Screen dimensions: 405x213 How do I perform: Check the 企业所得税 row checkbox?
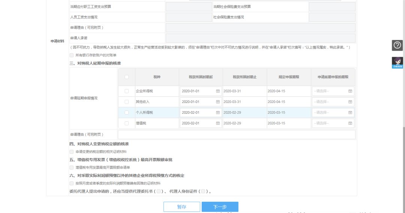point(127,91)
